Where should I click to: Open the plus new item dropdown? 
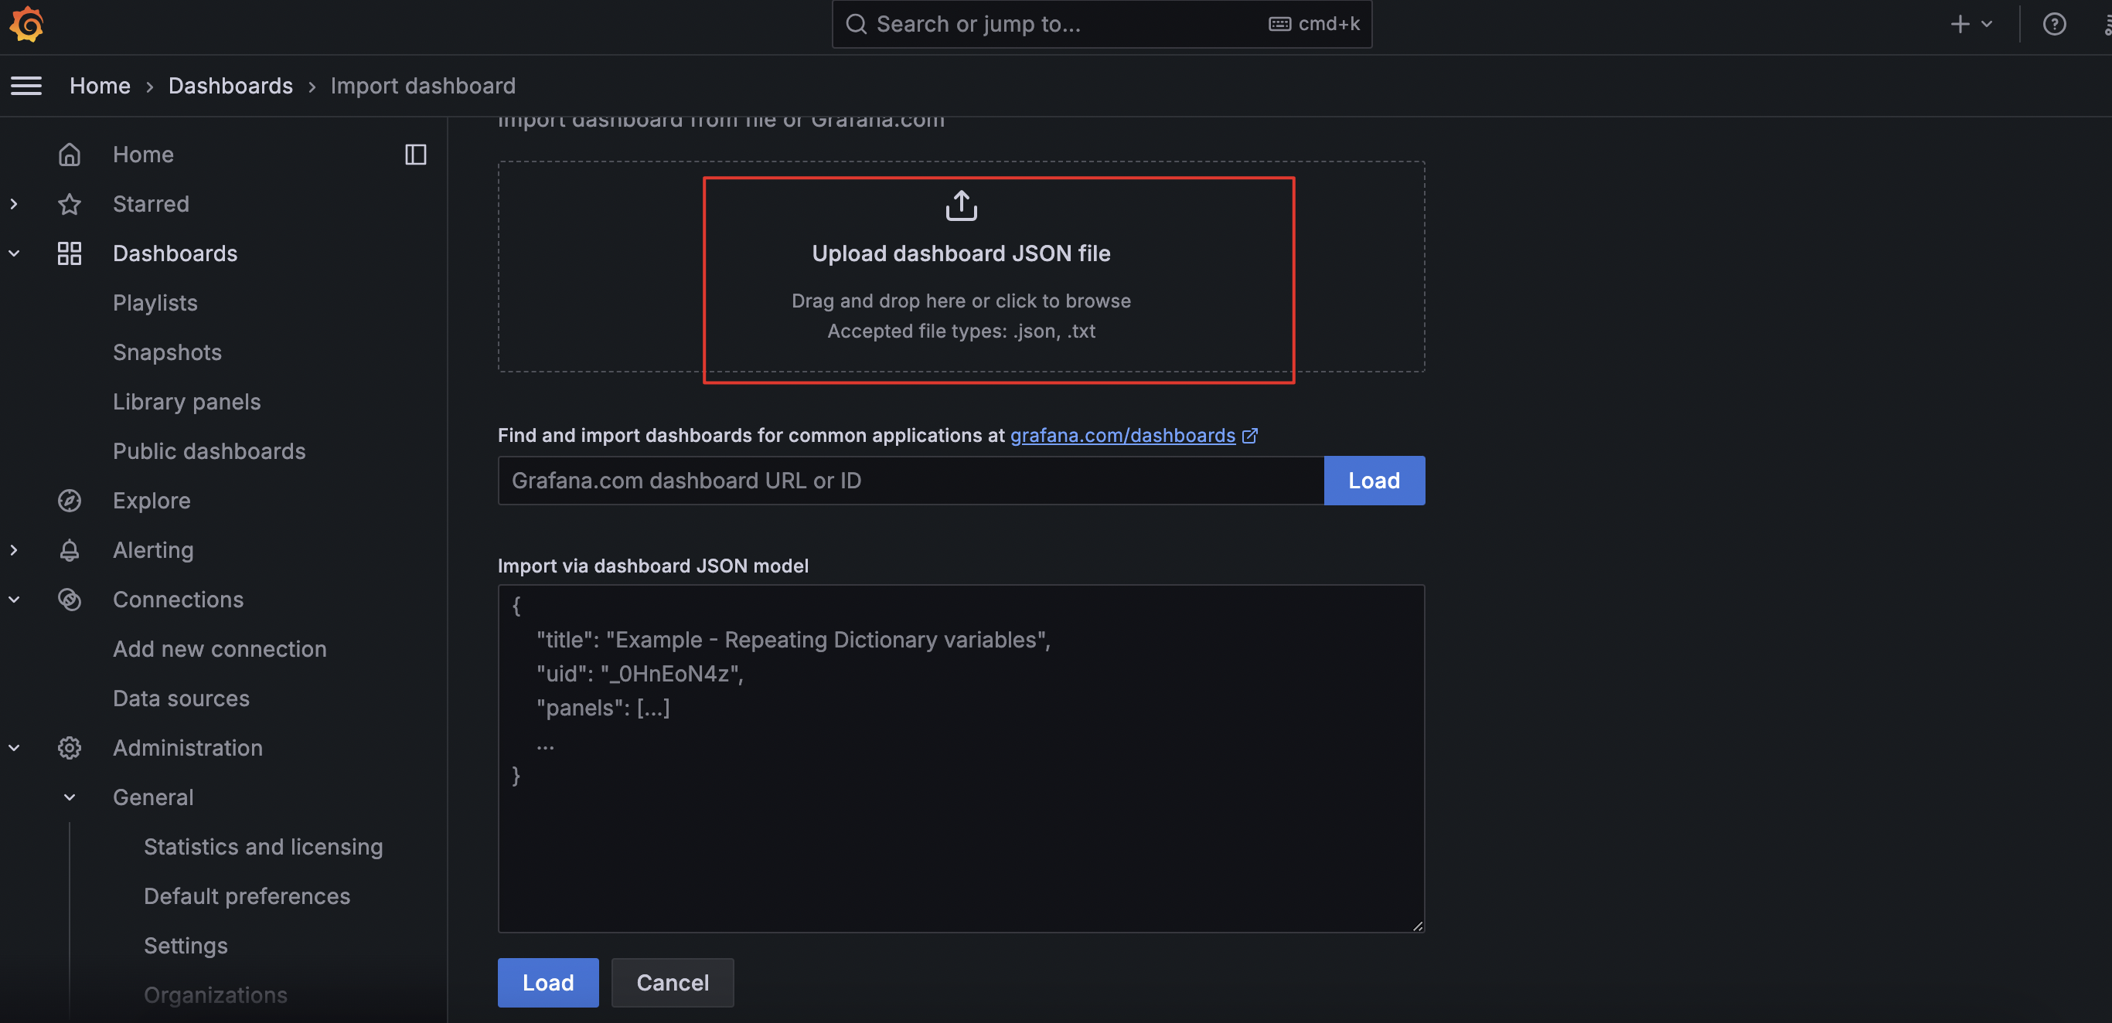[1971, 24]
